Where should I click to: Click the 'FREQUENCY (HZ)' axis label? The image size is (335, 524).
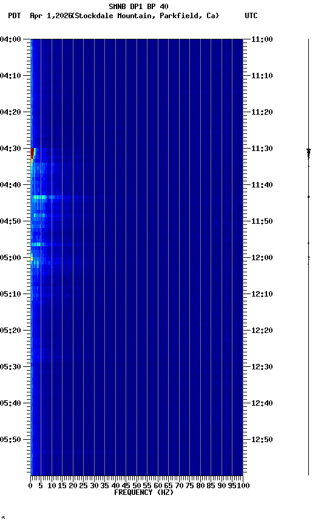(144, 492)
